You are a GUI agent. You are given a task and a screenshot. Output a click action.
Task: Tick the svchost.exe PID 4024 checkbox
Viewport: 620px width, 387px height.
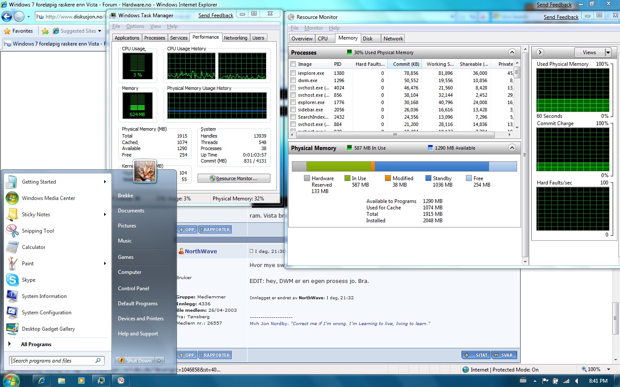pos(293,88)
